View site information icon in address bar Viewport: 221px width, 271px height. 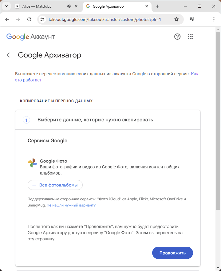click(x=42, y=19)
